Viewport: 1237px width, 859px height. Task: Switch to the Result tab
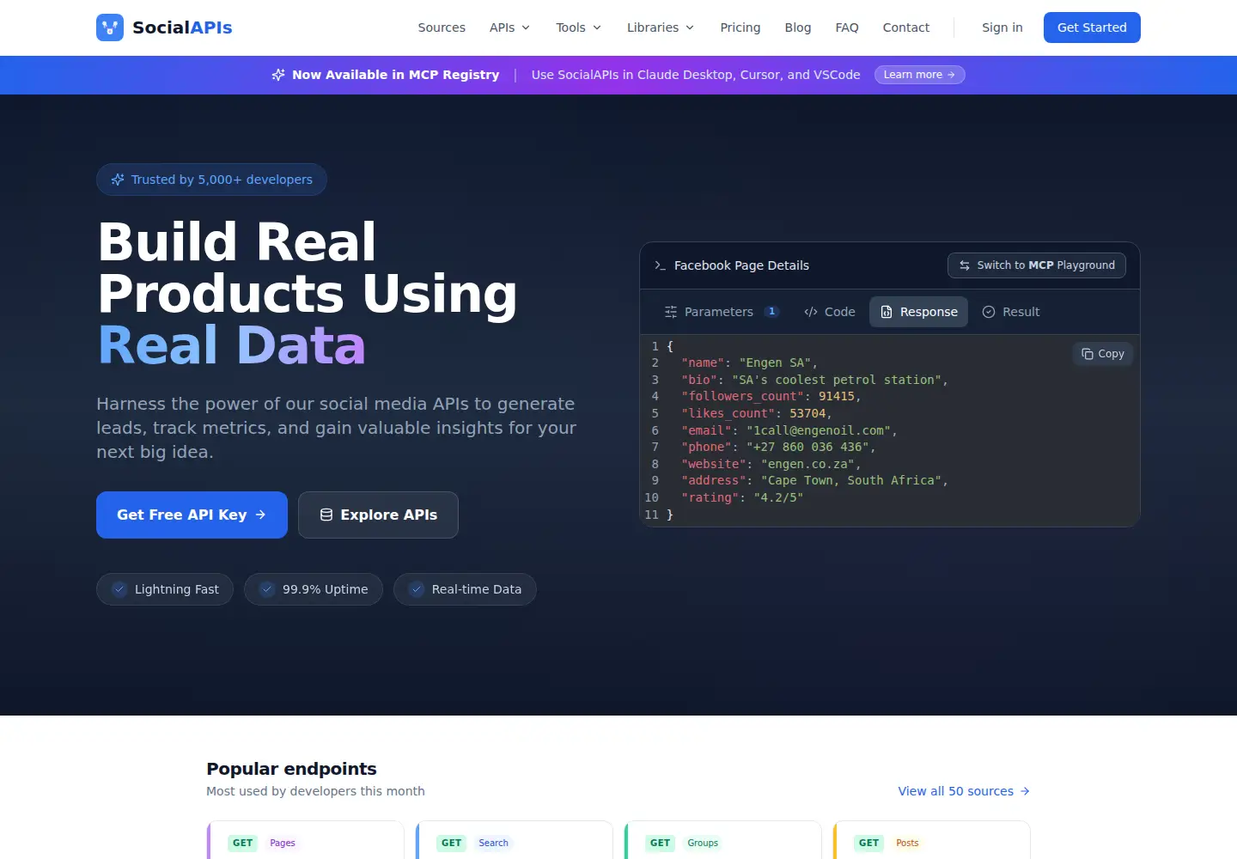pos(1010,312)
